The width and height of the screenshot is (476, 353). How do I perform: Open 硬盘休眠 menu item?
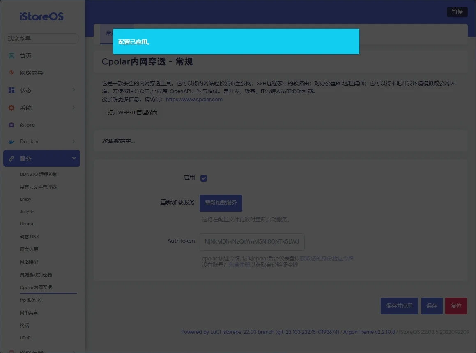[29, 249]
